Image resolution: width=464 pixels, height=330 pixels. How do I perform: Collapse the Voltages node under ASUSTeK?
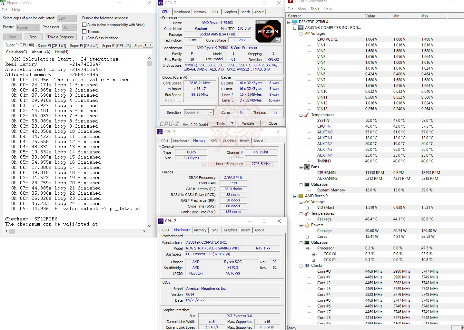click(301, 34)
